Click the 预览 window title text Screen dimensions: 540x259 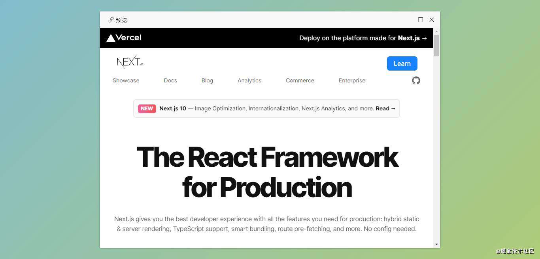point(121,20)
